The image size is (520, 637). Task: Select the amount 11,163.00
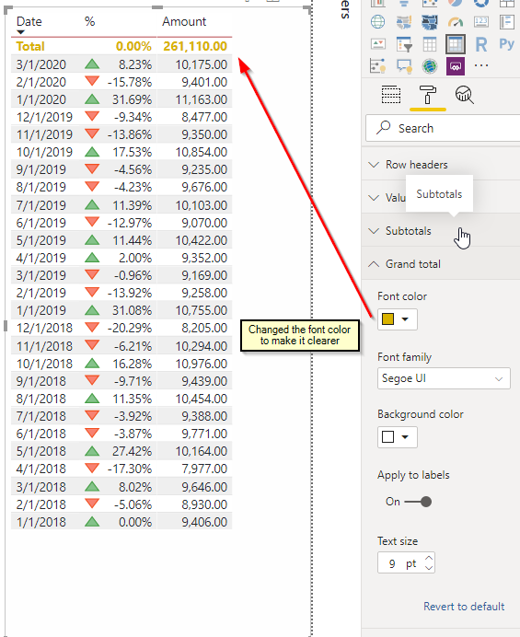[x=201, y=99]
